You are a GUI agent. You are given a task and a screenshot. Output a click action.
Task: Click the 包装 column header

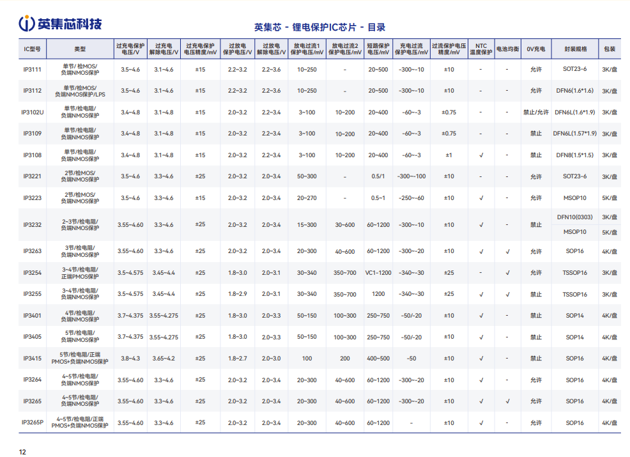click(x=610, y=49)
